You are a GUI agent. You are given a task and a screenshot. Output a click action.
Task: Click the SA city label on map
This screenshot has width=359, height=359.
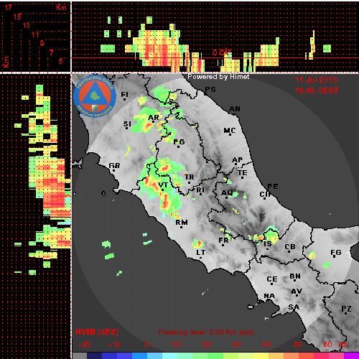point(294,307)
